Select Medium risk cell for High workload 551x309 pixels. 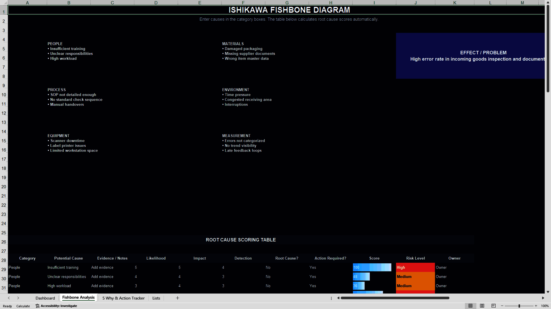tap(416, 286)
